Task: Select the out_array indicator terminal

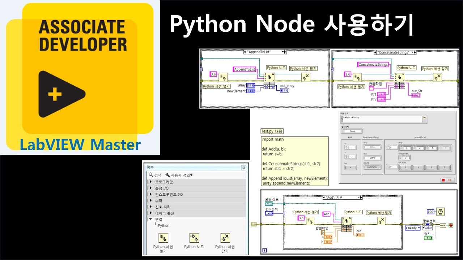Action: tap(284, 90)
